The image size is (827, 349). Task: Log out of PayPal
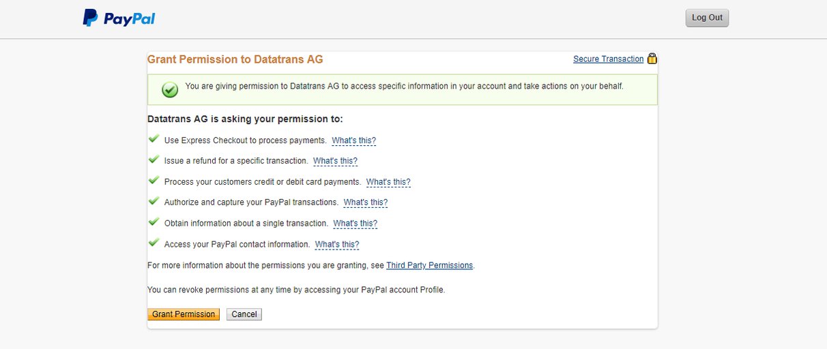pos(707,18)
